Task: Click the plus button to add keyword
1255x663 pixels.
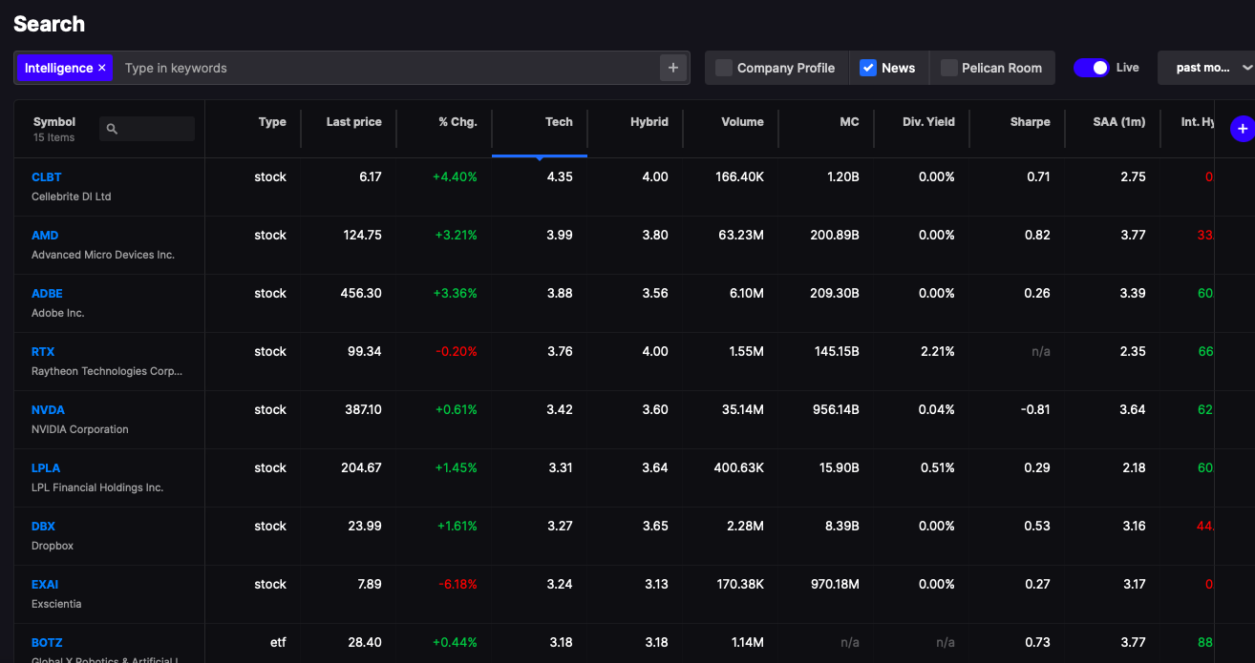Action: click(x=673, y=68)
